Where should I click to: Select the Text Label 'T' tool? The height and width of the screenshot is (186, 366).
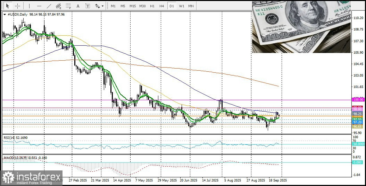[88, 6]
